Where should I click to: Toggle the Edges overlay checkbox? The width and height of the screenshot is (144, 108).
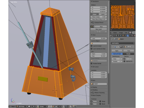tap(91, 104)
